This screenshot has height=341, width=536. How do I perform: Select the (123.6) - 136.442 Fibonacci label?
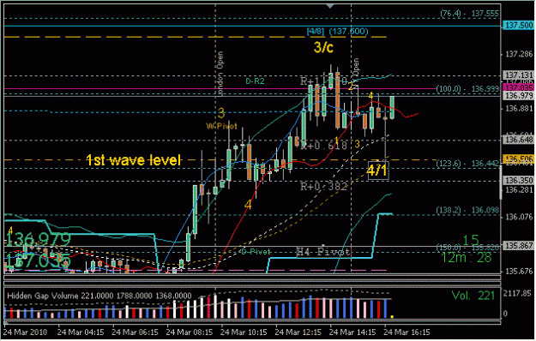[468, 164]
